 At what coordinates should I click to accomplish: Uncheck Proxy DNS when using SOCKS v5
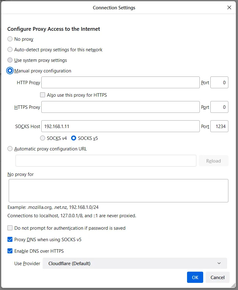(x=10, y=240)
